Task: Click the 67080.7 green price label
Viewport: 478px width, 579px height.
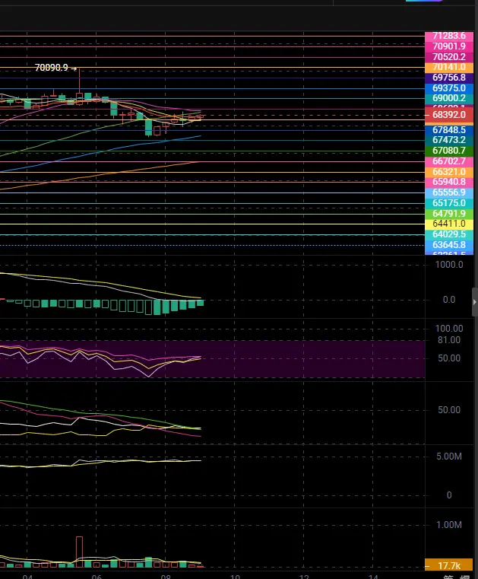Action: [x=448, y=151]
